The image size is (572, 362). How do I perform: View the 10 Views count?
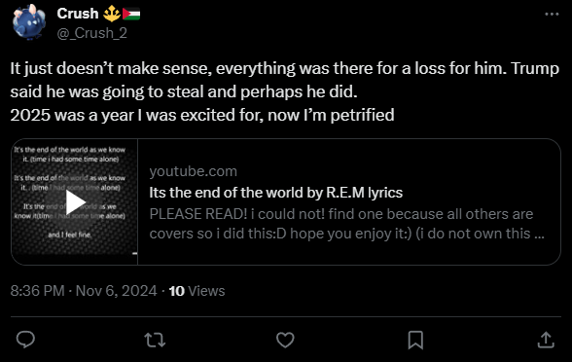tap(197, 291)
